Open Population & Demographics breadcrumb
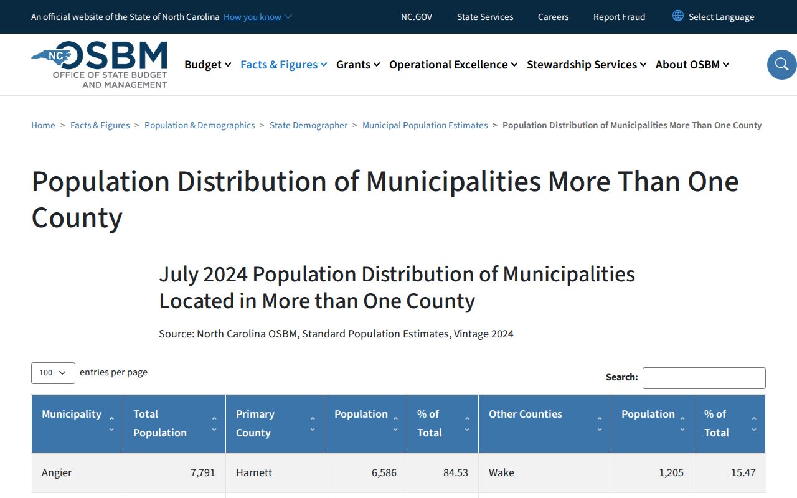The height and width of the screenshot is (498, 797). (200, 125)
